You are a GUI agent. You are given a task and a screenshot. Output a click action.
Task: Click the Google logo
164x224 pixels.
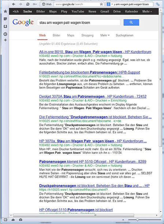[23, 22]
